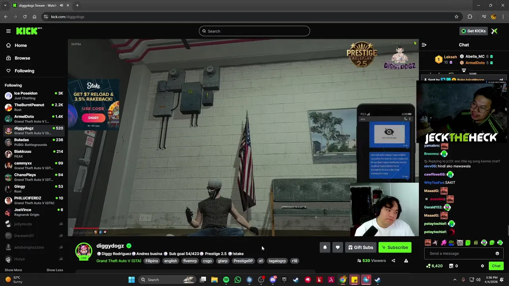The width and height of the screenshot is (509, 286).
Task: Open the chat shop icon
Action: [451, 266]
